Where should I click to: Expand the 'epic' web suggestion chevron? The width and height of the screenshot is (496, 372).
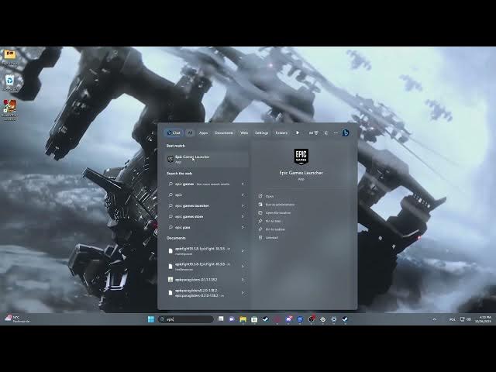click(243, 195)
